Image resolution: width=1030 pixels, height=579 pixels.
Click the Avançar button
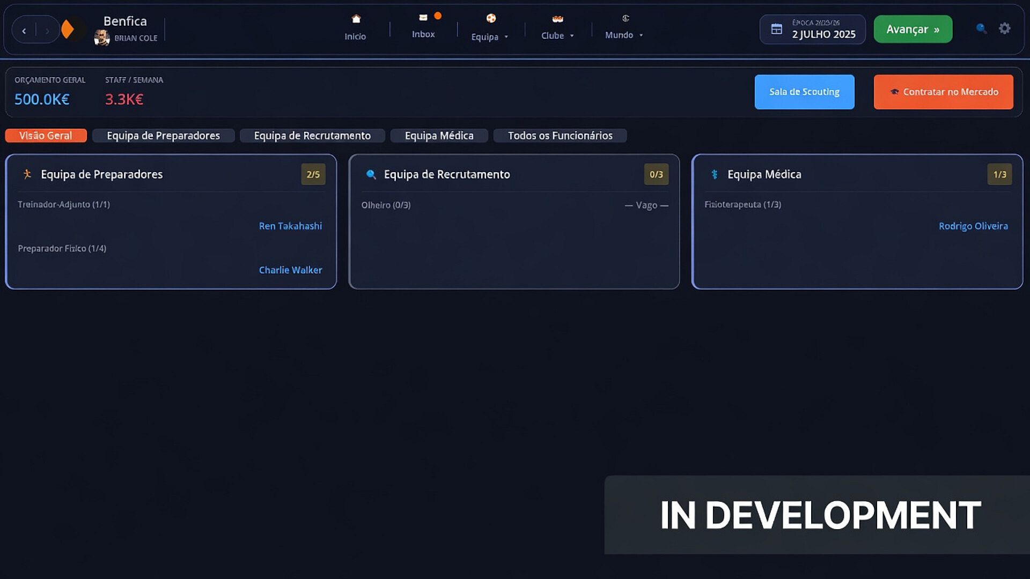point(913,29)
